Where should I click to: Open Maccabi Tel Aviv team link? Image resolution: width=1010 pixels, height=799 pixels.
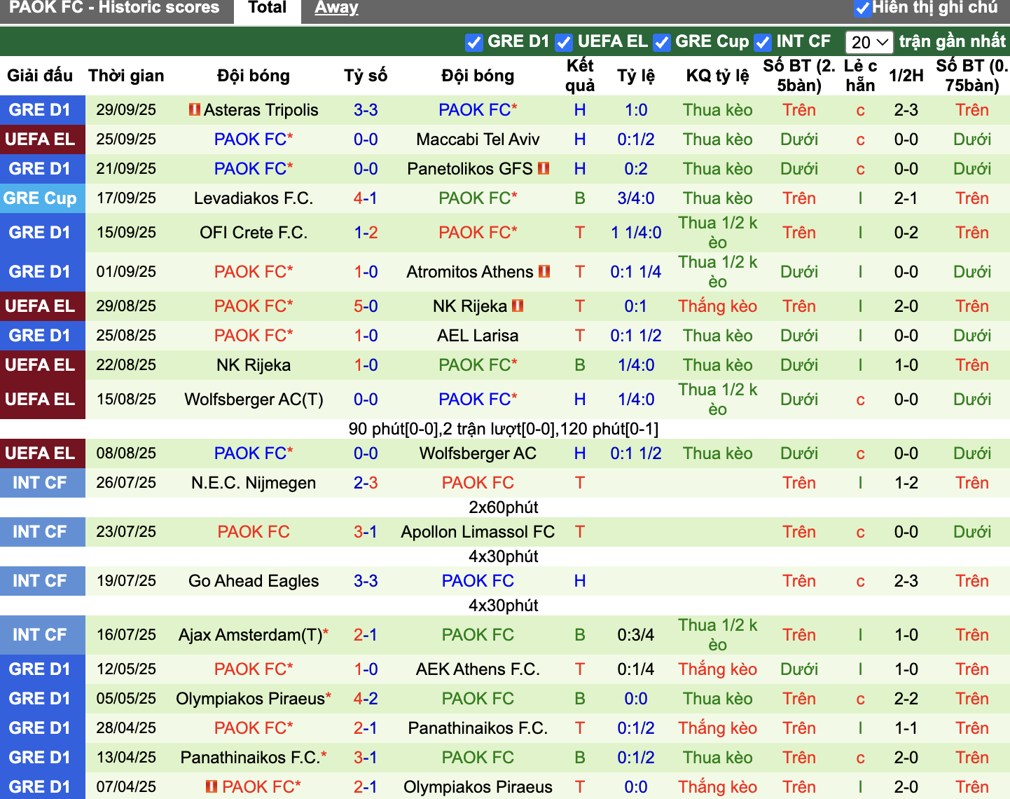tap(478, 139)
